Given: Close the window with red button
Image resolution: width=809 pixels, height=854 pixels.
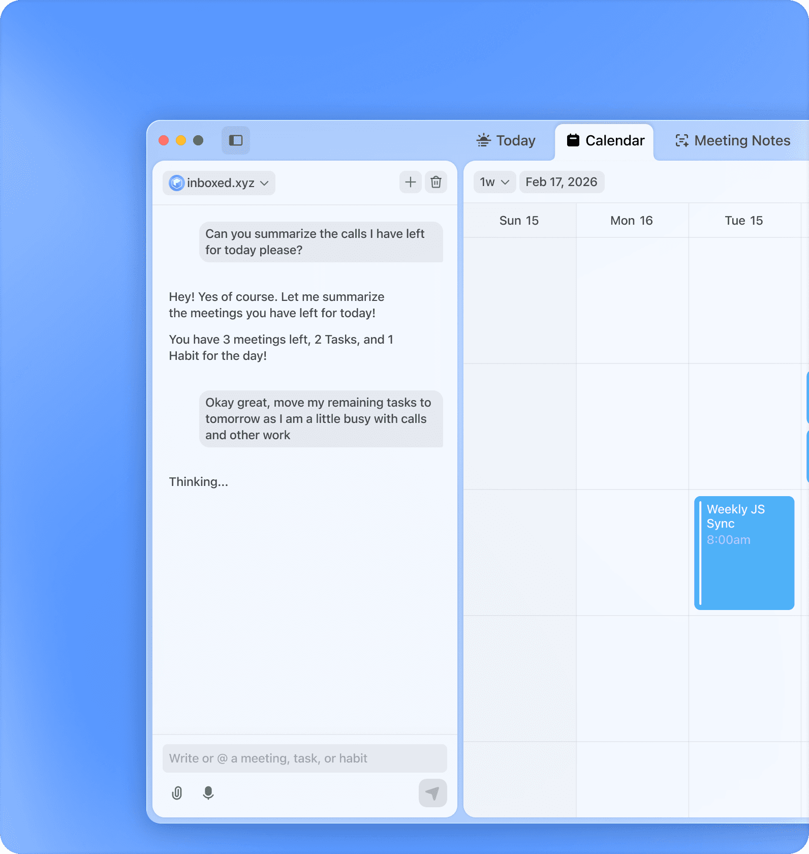Looking at the screenshot, I should (x=164, y=140).
